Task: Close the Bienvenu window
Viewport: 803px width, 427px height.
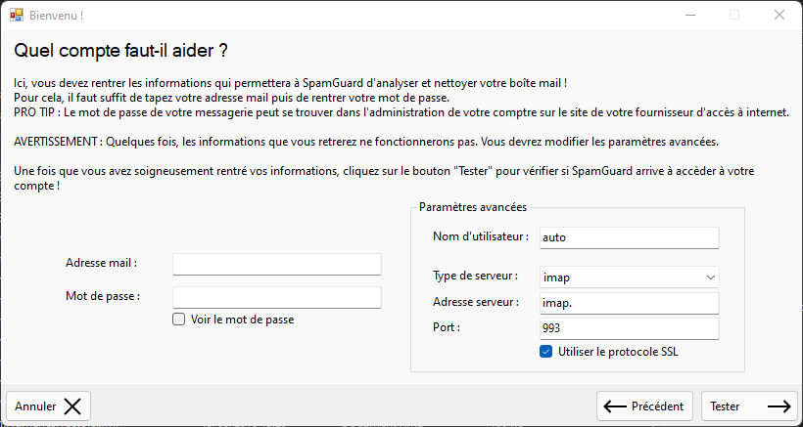Action: coord(779,16)
